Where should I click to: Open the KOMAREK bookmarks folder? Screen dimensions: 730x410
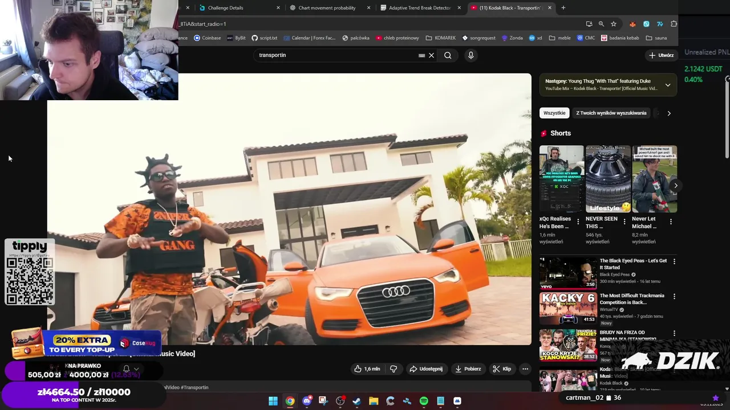pyautogui.click(x=440, y=38)
